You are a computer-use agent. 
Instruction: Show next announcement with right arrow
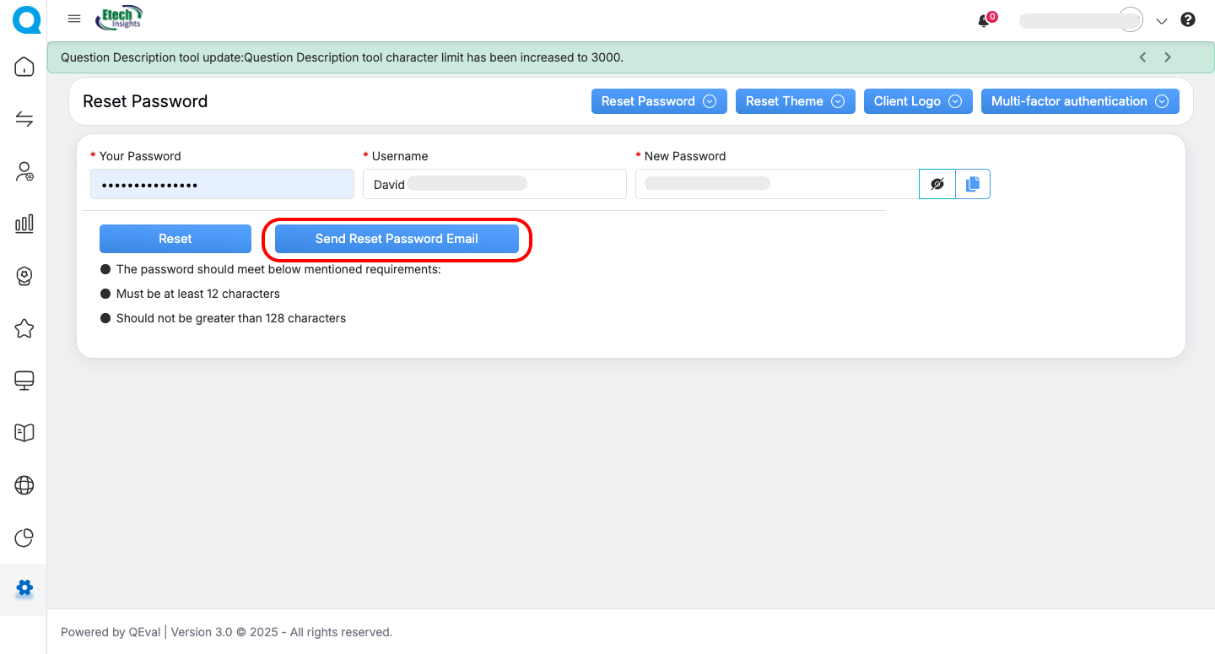(x=1168, y=57)
